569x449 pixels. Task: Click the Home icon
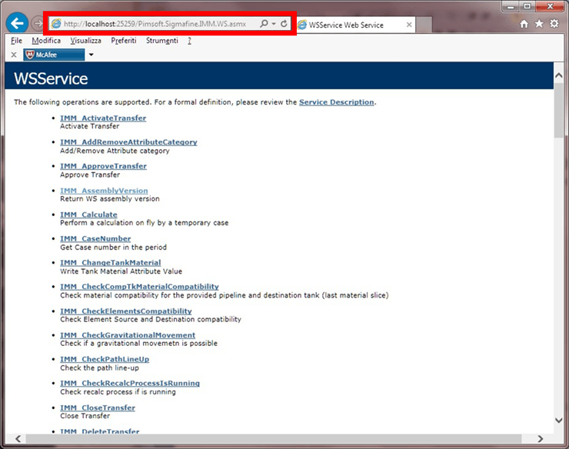coord(524,24)
